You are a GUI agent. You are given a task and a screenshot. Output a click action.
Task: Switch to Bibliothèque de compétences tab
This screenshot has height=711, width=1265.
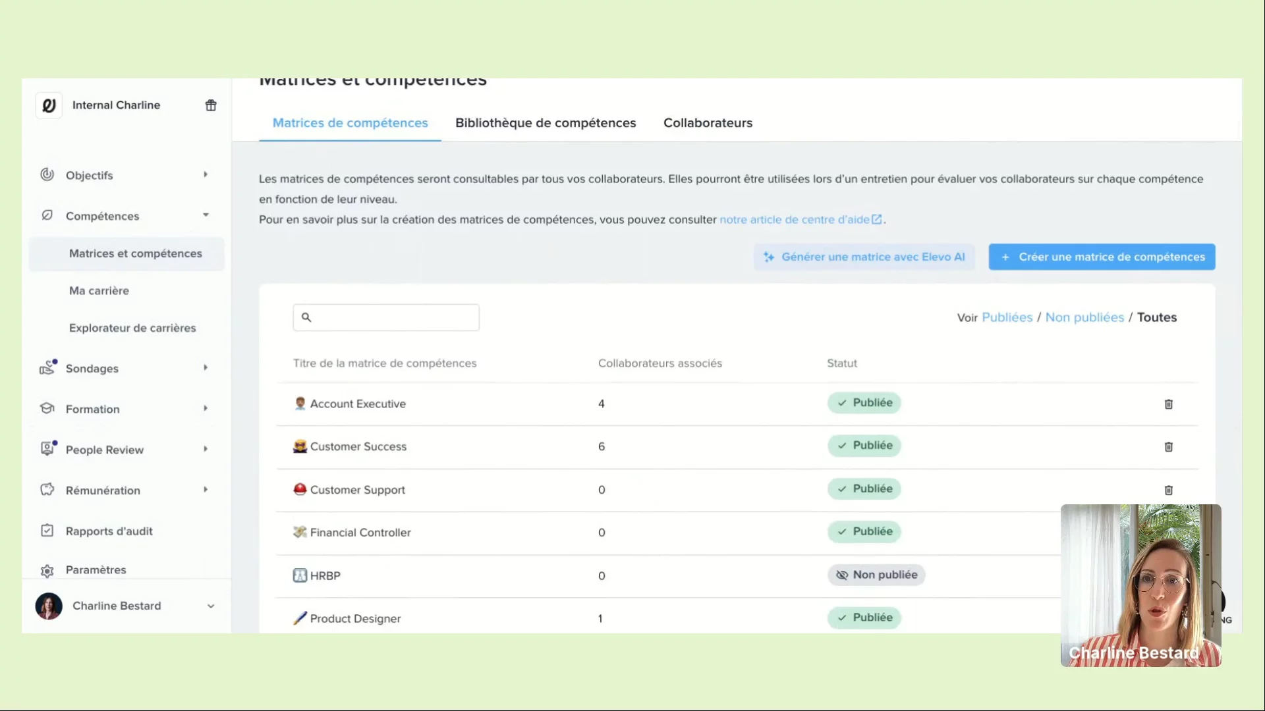(546, 123)
